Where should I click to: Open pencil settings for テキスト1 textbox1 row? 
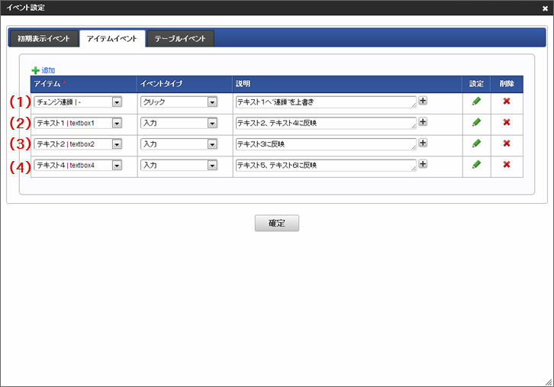[x=477, y=122]
